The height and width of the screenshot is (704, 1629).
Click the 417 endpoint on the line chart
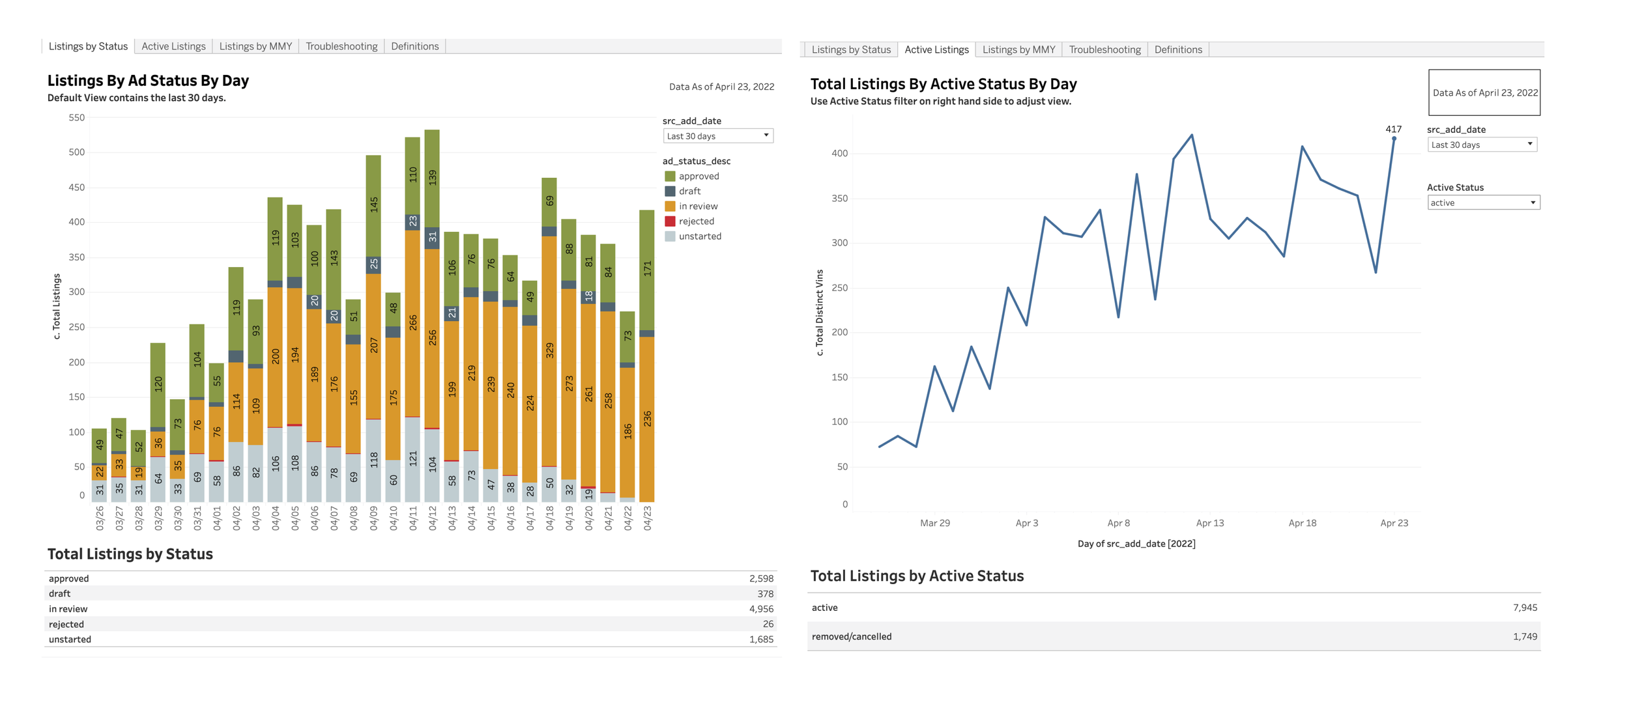[1394, 138]
